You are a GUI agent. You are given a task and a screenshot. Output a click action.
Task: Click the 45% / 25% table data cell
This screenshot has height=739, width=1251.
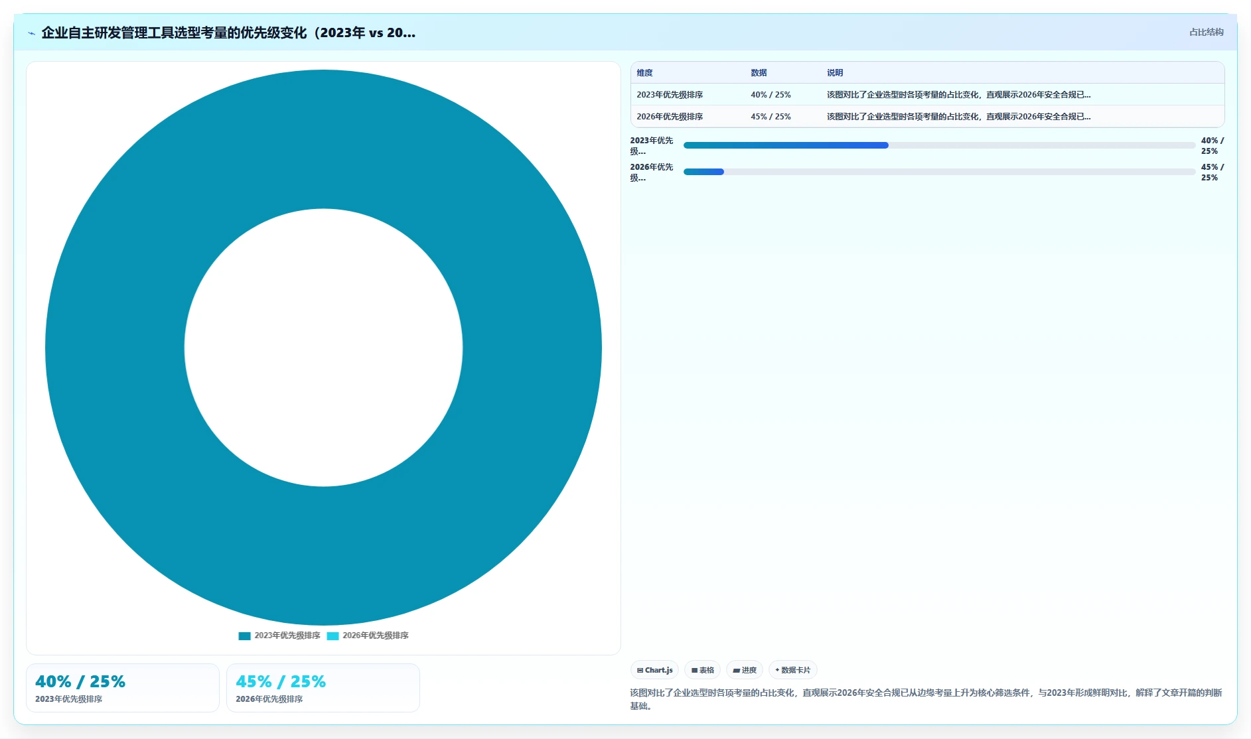click(771, 117)
